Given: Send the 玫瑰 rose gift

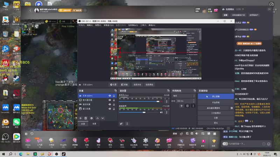Looking at the screenshot, I should [x=86, y=142].
